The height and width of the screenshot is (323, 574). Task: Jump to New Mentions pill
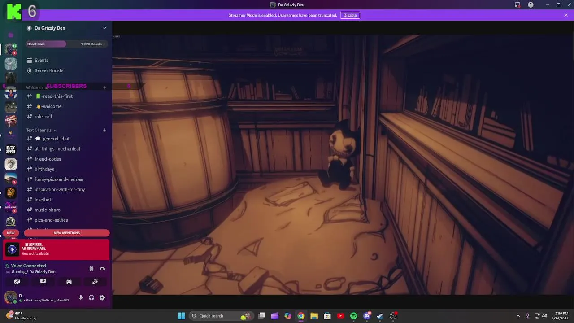[67, 233]
